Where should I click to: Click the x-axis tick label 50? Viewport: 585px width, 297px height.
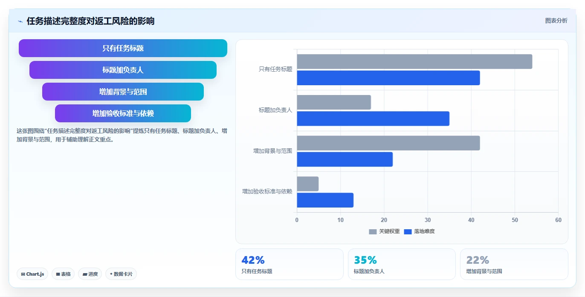coord(515,220)
